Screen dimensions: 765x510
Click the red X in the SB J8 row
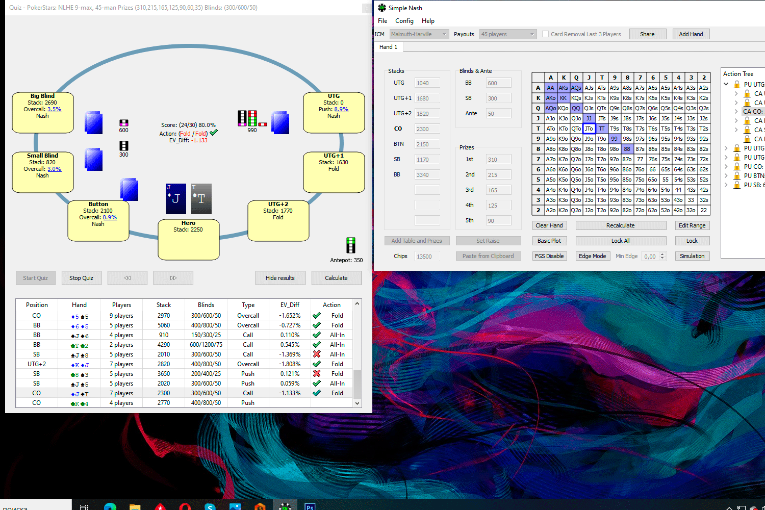coord(317,354)
